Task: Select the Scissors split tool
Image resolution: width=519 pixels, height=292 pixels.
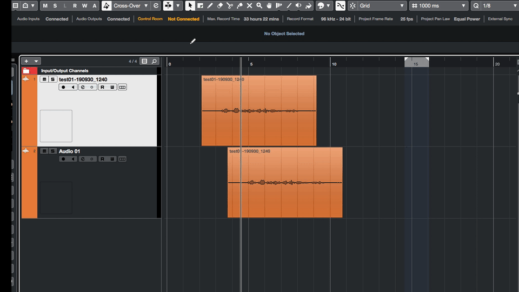Action: coord(230,5)
